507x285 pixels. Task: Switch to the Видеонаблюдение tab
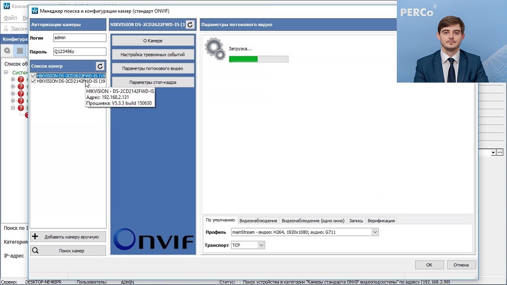tap(258, 220)
